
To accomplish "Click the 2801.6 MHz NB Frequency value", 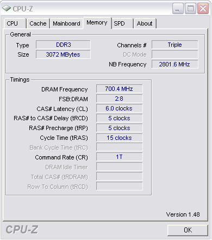I will pos(175,64).
